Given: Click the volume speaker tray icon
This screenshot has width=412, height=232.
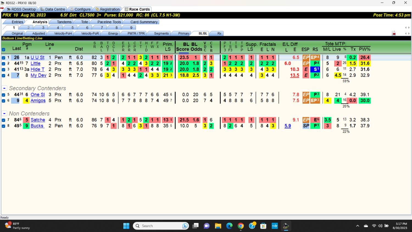Looking at the screenshot, I should tap(380, 226).
